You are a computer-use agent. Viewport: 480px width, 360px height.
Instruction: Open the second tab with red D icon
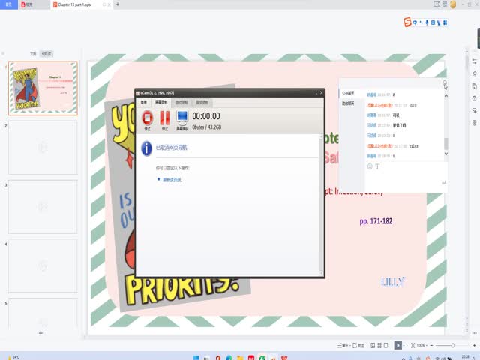pyautogui.click(x=34, y=4)
